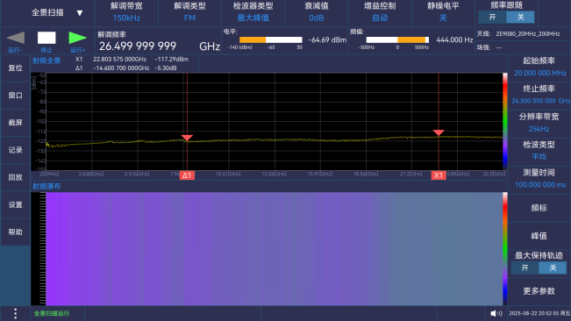Select the Δ1 delta marker label

[x=187, y=175]
